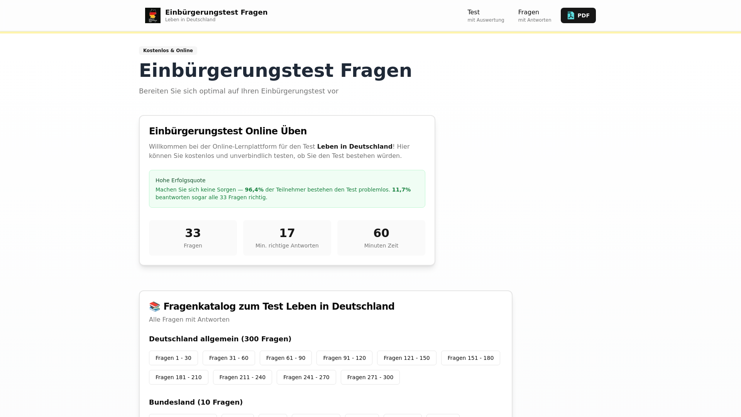Open the Test mit Auswertung menu
Screen dimensions: 741x417
(x=486, y=15)
